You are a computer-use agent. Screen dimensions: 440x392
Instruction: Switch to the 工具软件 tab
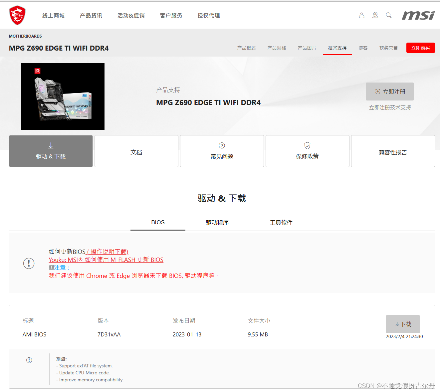[x=281, y=223]
